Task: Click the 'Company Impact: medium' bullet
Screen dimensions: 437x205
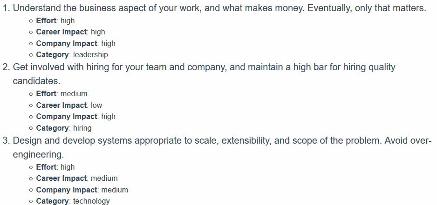Action: click(x=82, y=190)
